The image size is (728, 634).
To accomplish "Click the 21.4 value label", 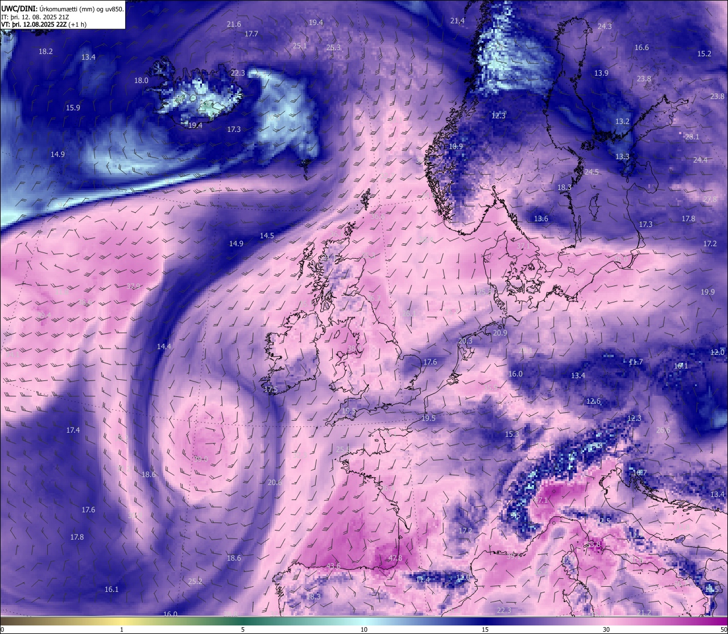I will coord(457,21).
